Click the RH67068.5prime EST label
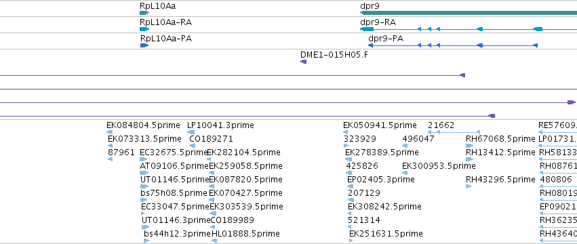 pos(500,139)
